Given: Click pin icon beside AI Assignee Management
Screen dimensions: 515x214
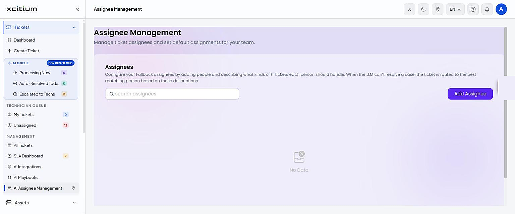Looking at the screenshot, I should tap(73, 188).
